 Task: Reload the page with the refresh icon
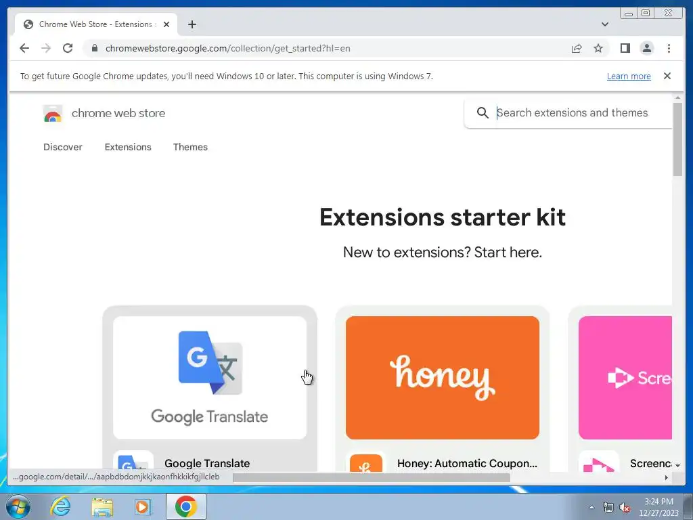68,48
